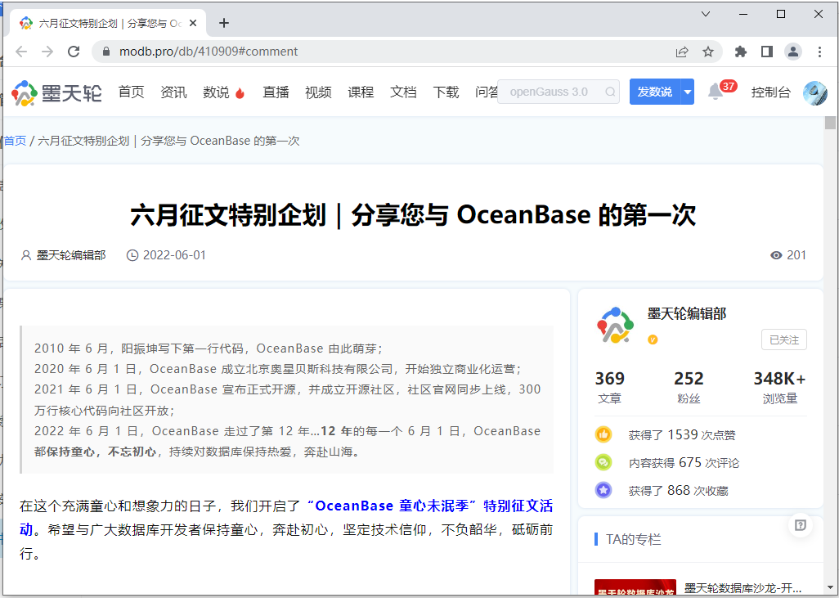Click the 墨天轮编辑部 author avatar logo
839x598 pixels.
coord(615,325)
